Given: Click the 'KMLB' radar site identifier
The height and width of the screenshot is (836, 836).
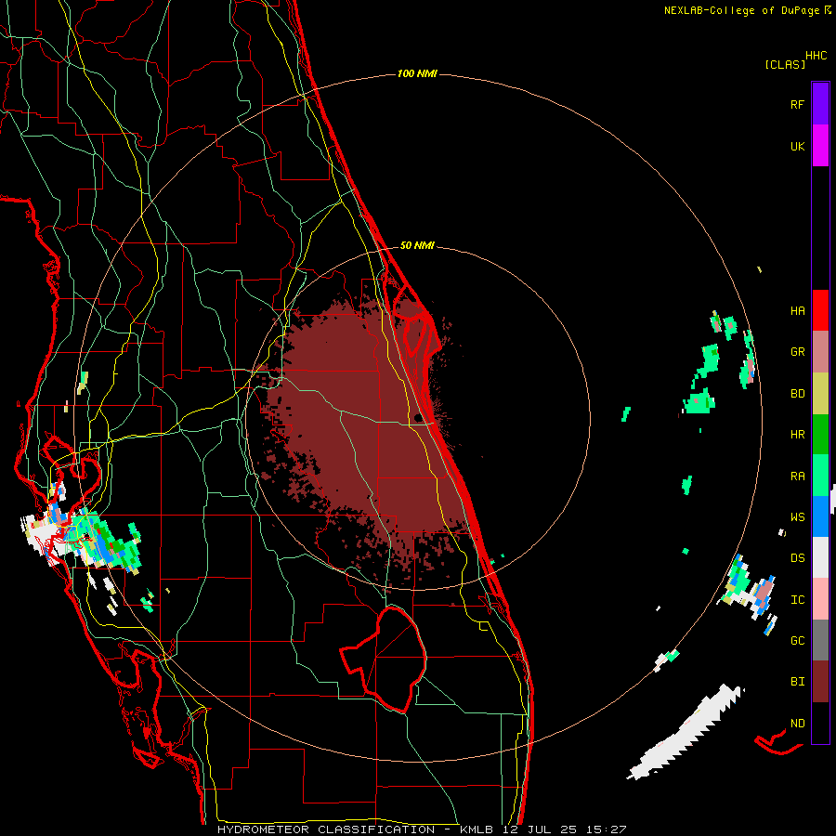Looking at the screenshot, I should [476, 829].
